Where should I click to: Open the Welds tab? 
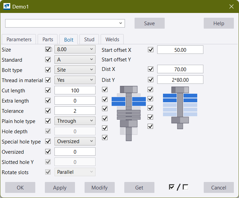[x=112, y=40]
